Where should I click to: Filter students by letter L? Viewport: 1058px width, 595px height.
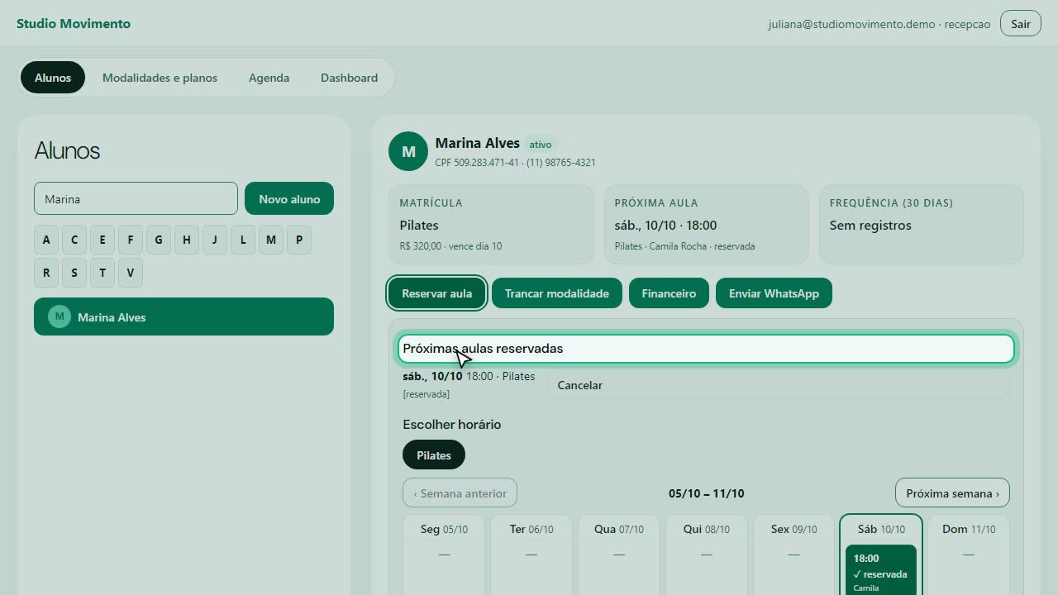pyautogui.click(x=243, y=240)
